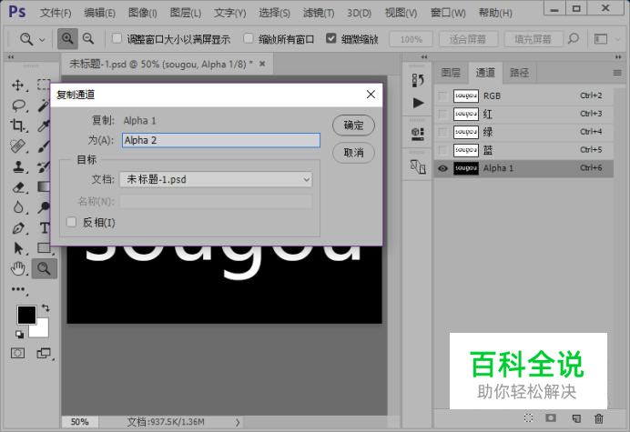Load channel as selection

point(529,418)
